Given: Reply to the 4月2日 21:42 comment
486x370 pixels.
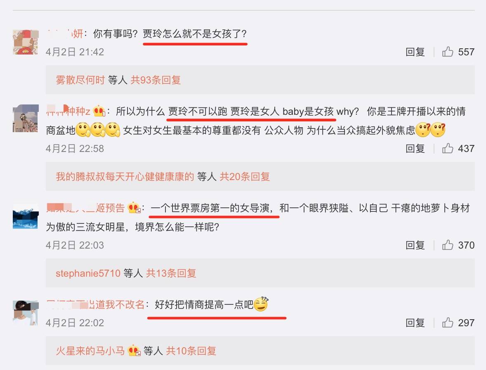Looking at the screenshot, I should tap(415, 52).
